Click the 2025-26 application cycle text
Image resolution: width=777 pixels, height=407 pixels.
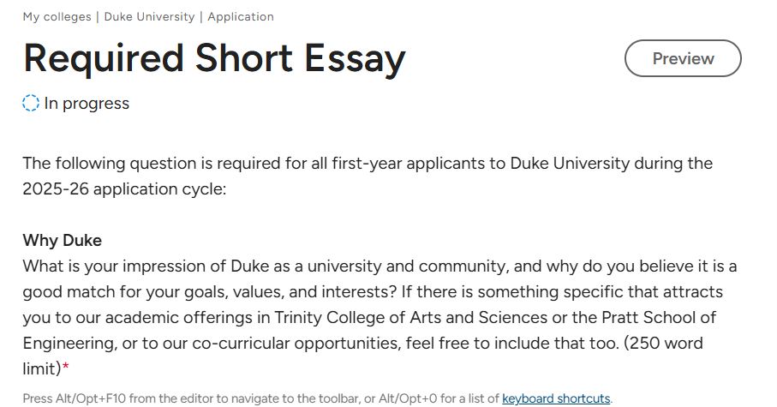(124, 189)
